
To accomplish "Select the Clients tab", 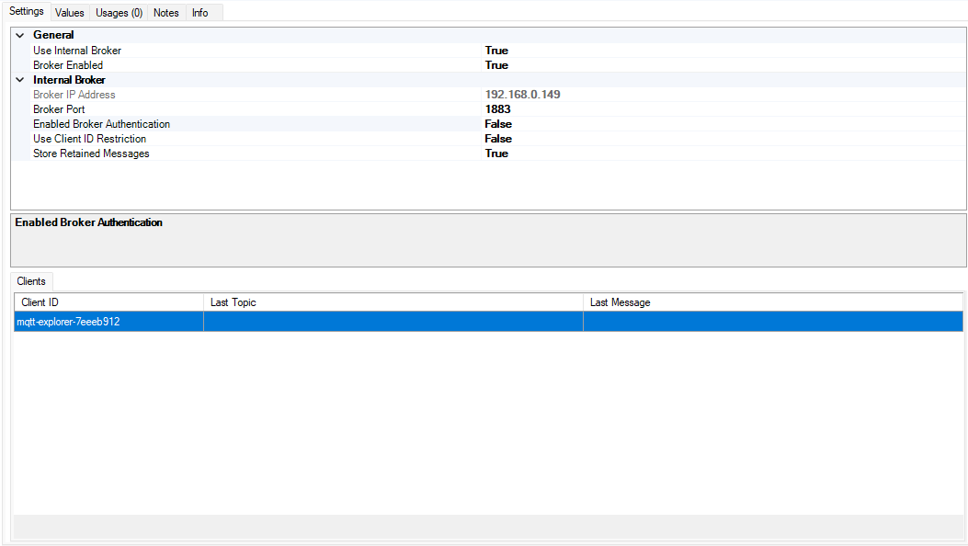I will (x=33, y=281).
